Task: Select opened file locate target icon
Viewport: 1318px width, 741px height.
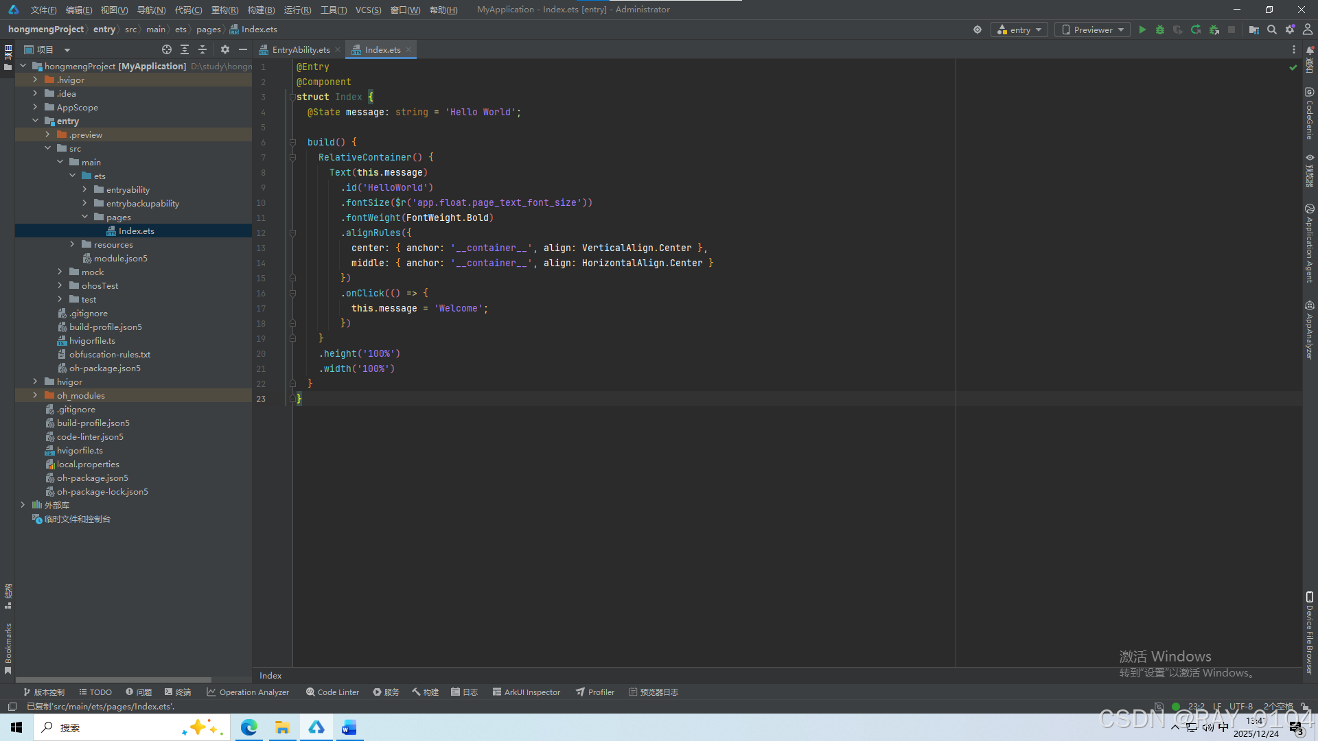Action: pyautogui.click(x=166, y=49)
